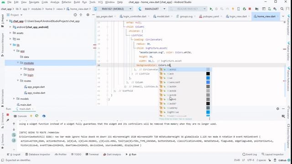Show hidden editor tabs with the chevron
The width and height of the screenshot is (292, 164).
pyautogui.click(x=283, y=16)
